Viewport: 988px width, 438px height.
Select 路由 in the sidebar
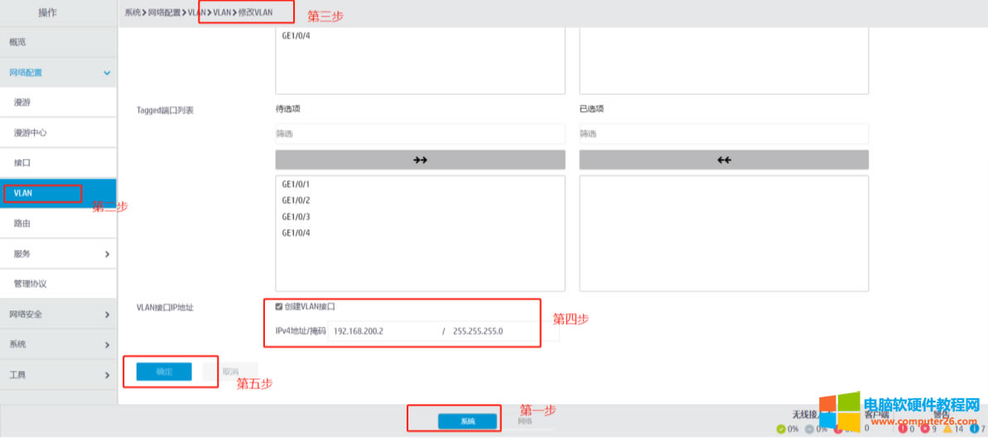[23, 224]
